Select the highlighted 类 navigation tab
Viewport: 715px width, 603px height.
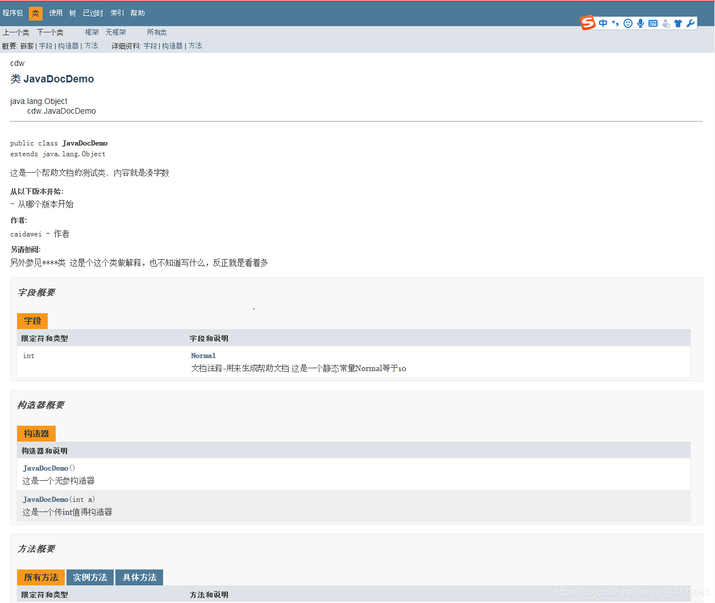pyautogui.click(x=35, y=13)
